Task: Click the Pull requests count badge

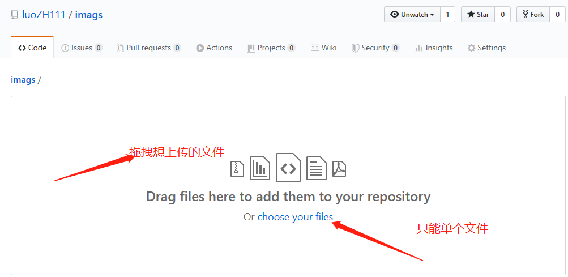Action: (x=177, y=48)
